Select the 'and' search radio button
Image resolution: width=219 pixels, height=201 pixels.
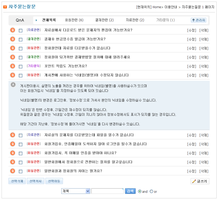point(140,191)
